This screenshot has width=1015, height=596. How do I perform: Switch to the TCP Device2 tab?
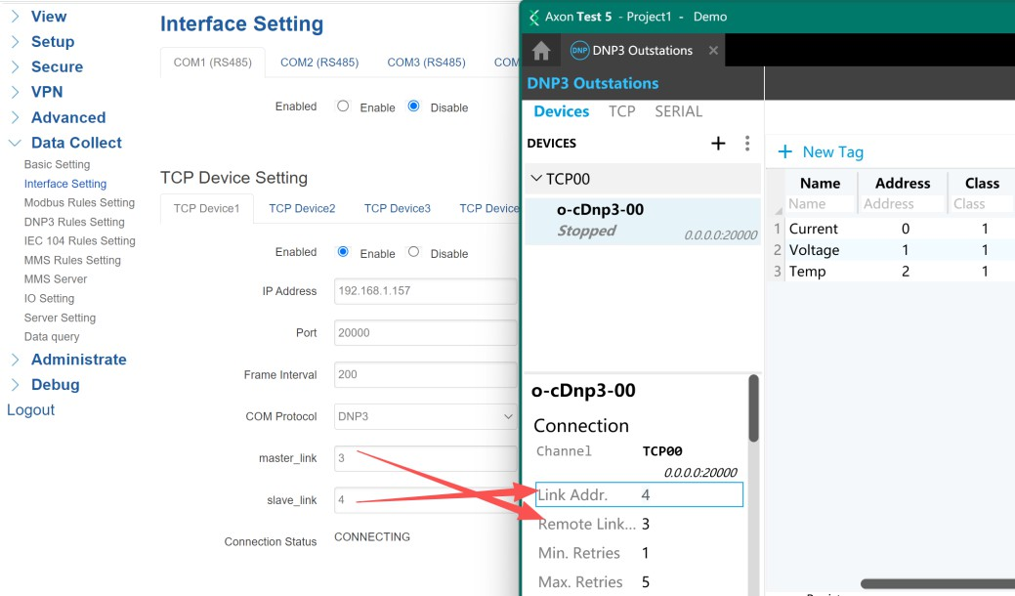pyautogui.click(x=302, y=208)
